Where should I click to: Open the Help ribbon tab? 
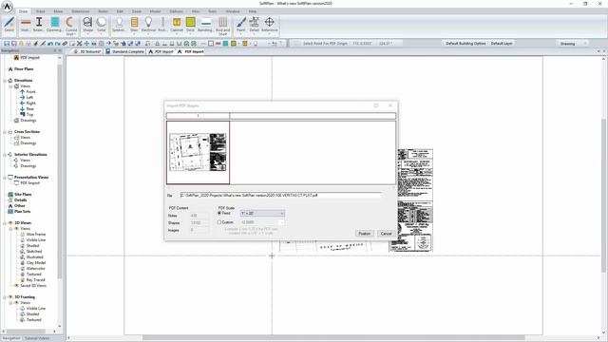pos(253,11)
